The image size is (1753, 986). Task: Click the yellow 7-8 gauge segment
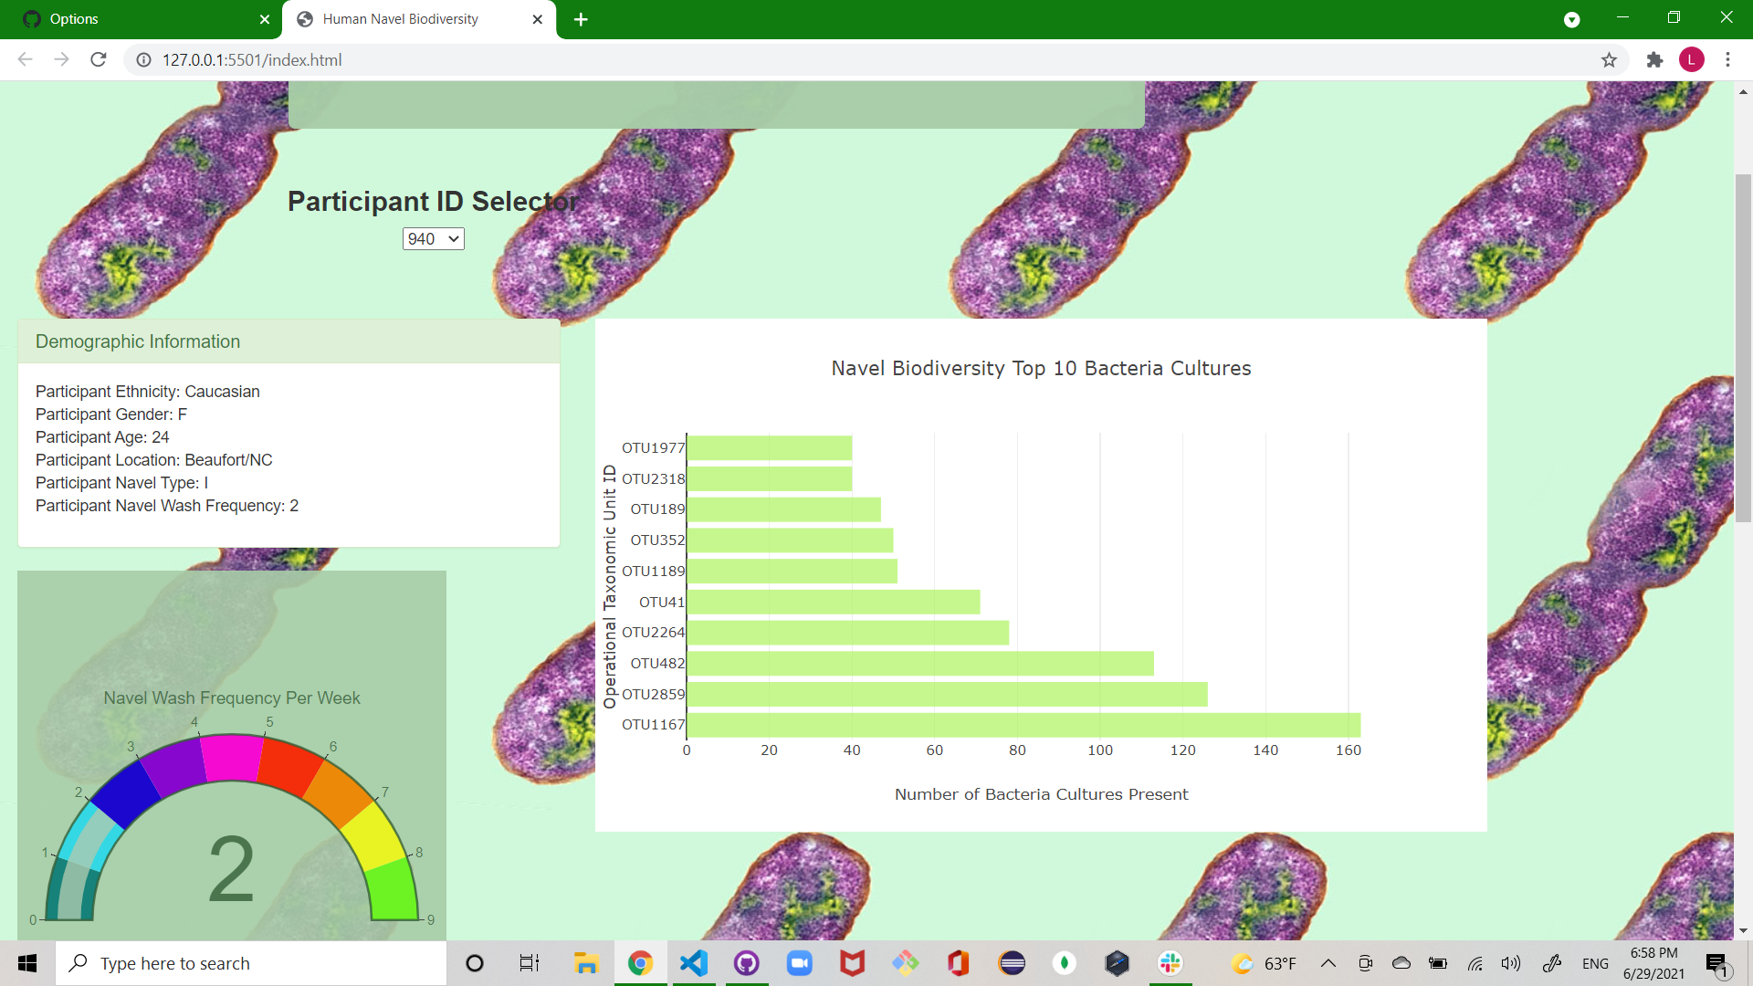pos(374,835)
